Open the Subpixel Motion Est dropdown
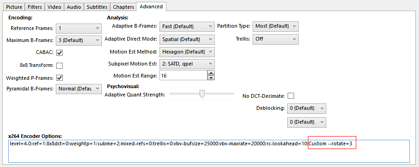 187,64
